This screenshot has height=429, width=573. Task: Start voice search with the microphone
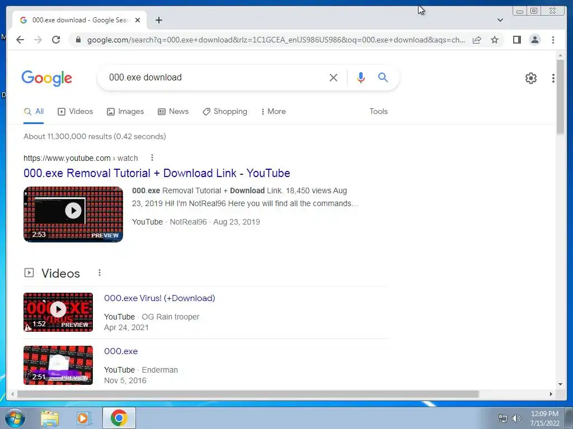point(361,77)
